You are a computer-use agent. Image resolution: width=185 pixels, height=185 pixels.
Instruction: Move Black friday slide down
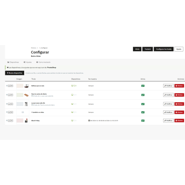(x=12, y=121)
